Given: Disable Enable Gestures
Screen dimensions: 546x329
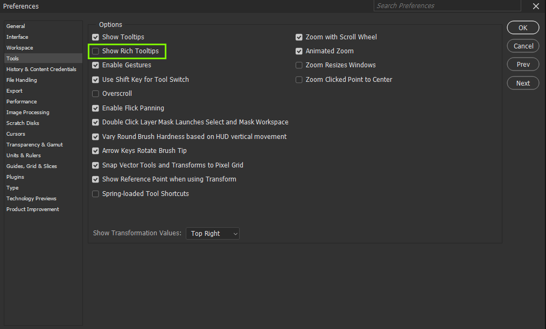Looking at the screenshot, I should 95,65.
